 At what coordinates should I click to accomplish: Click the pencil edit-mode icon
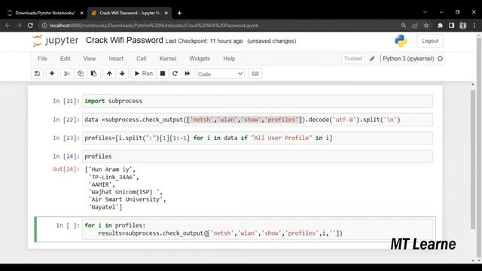pos(372,59)
